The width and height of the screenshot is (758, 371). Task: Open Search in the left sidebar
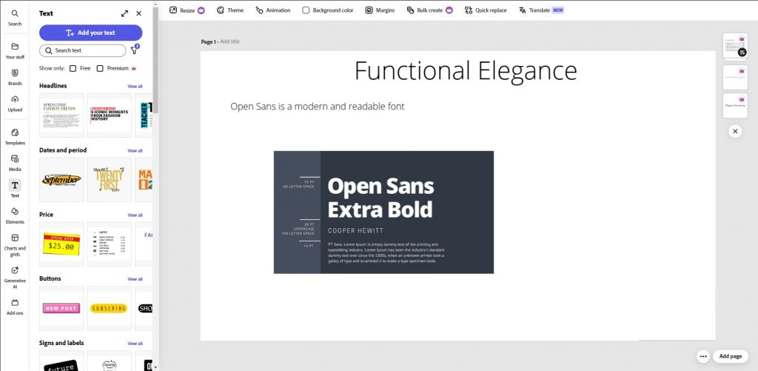pyautogui.click(x=15, y=18)
